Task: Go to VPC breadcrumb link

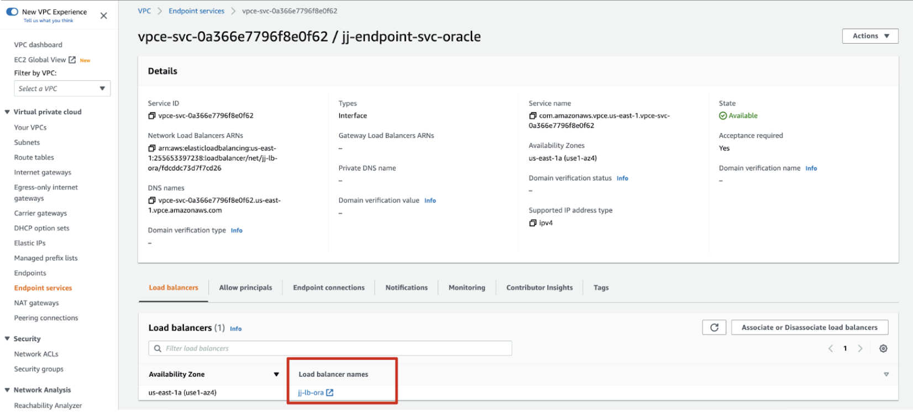Action: click(144, 11)
